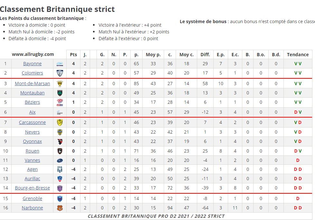Click the Mont-de-Marsan yellow logo icon

(60, 84)
